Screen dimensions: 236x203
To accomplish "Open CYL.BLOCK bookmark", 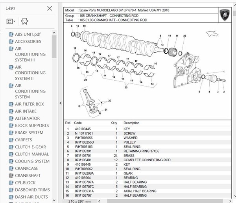I will tap(25, 183).
